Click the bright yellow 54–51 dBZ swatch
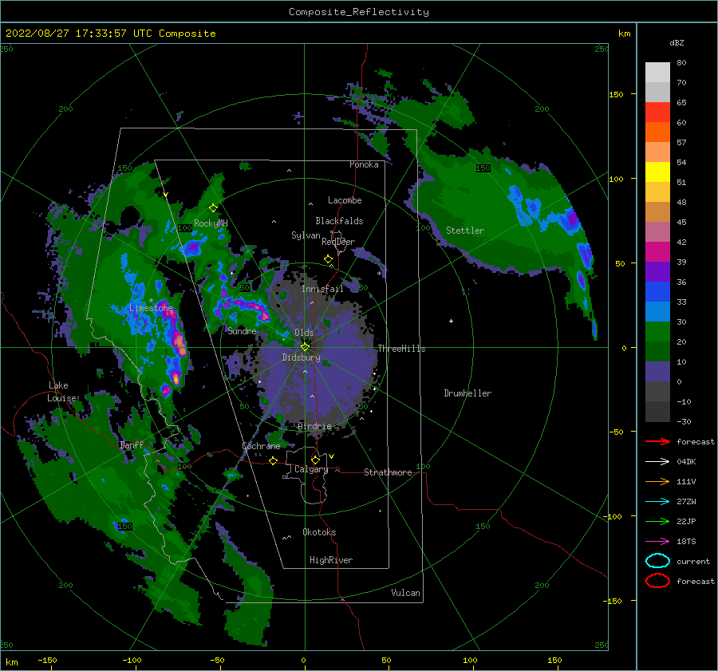The width and height of the screenshot is (718, 671). (657, 172)
